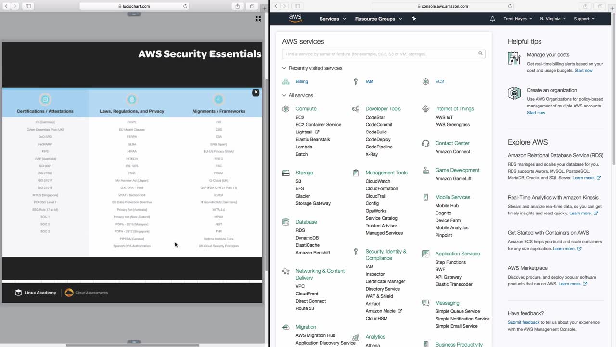Click Learn more under Amazon Kinesis section
The image size is (616, 347).
tap(583, 213)
